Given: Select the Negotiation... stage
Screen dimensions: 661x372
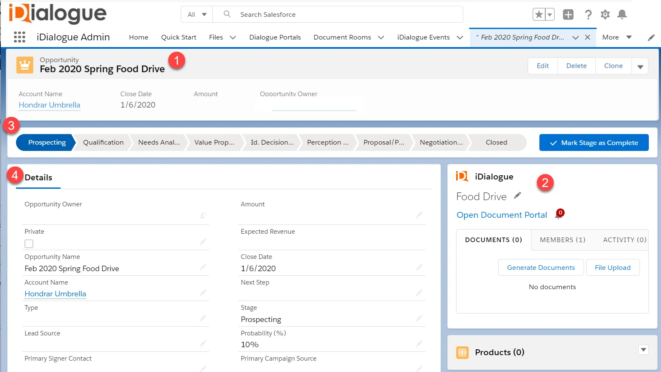Looking at the screenshot, I should pos(441,142).
